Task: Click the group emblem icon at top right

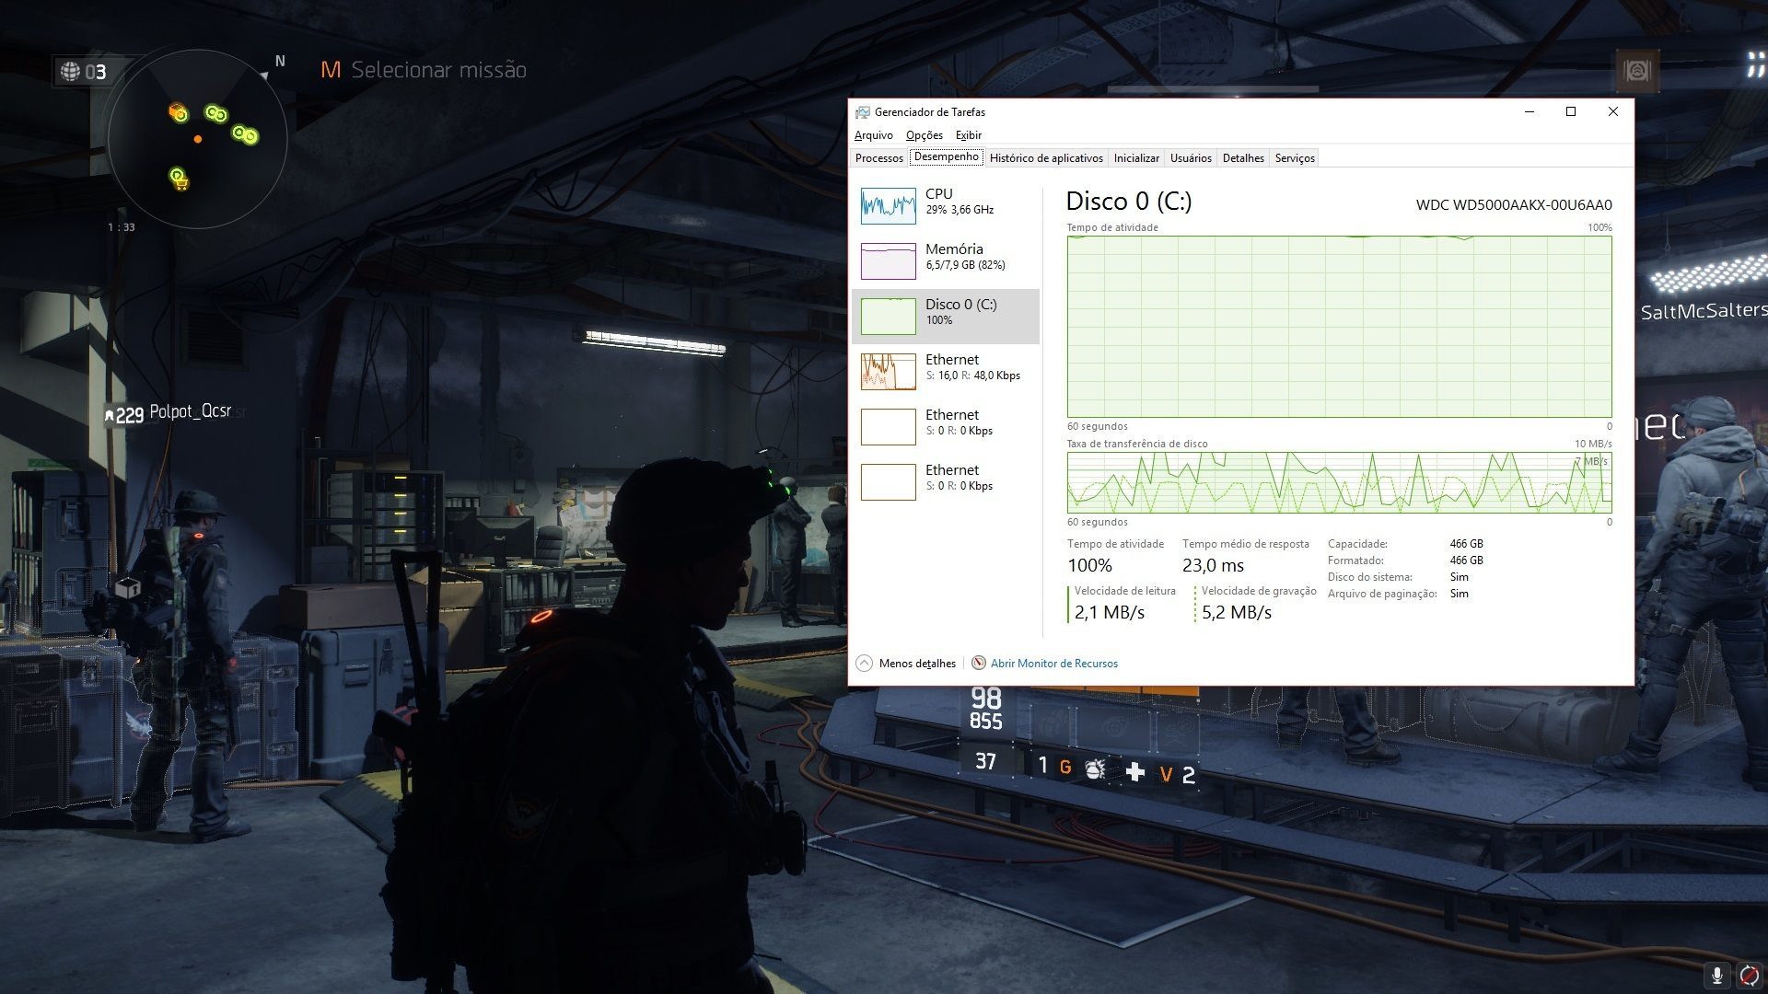Action: [1636, 71]
